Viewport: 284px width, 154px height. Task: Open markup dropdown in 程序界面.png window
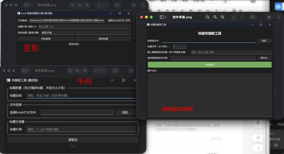pyautogui.click(x=104, y=71)
